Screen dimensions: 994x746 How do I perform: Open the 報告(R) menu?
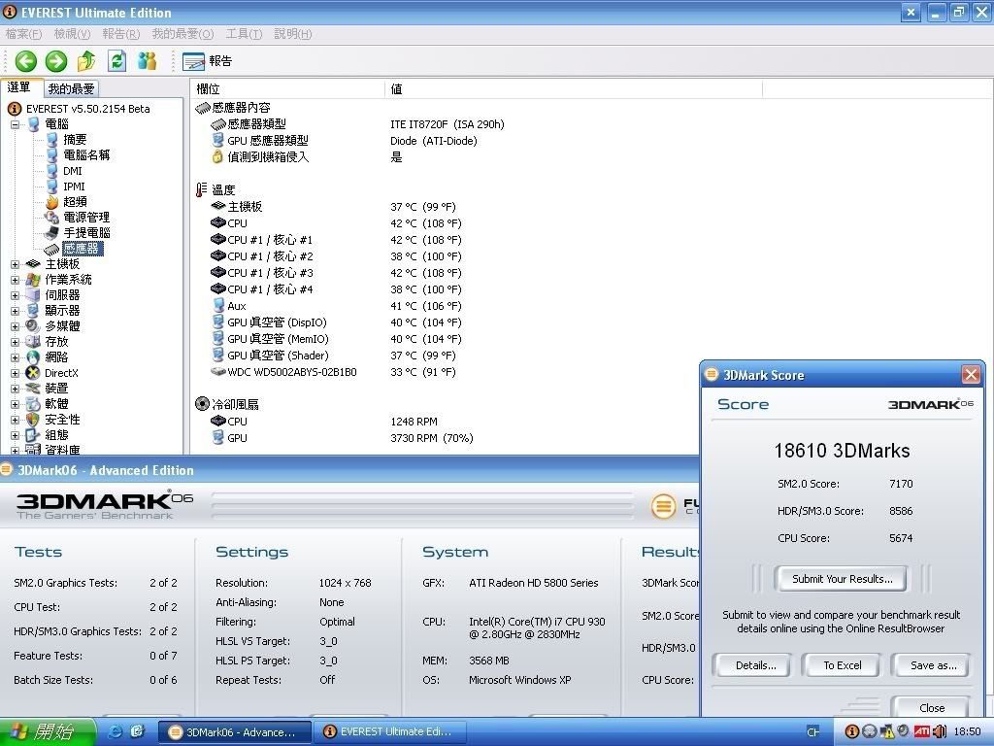click(x=120, y=34)
